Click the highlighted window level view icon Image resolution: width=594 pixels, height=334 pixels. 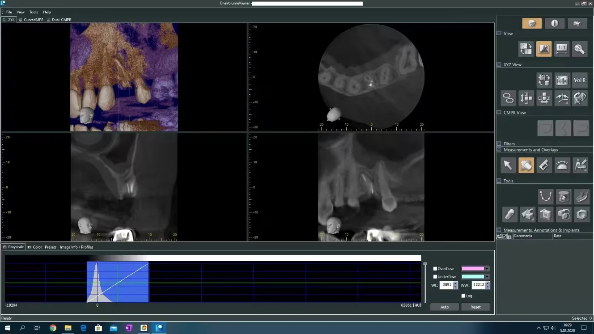tap(544, 49)
